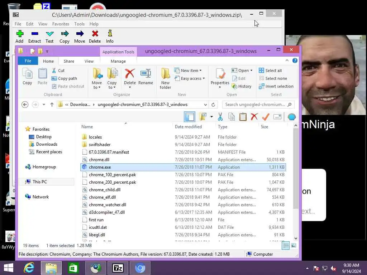This screenshot has width=367, height=275.
Task: Click Extract in the 7-Zip toolbar
Action: [35, 37]
